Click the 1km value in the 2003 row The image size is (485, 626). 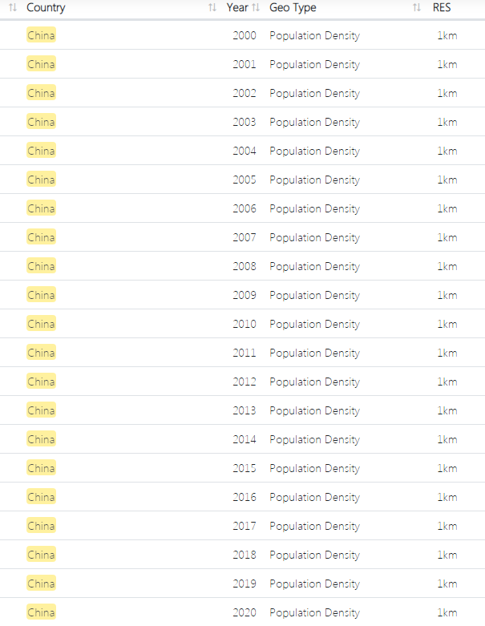click(447, 122)
